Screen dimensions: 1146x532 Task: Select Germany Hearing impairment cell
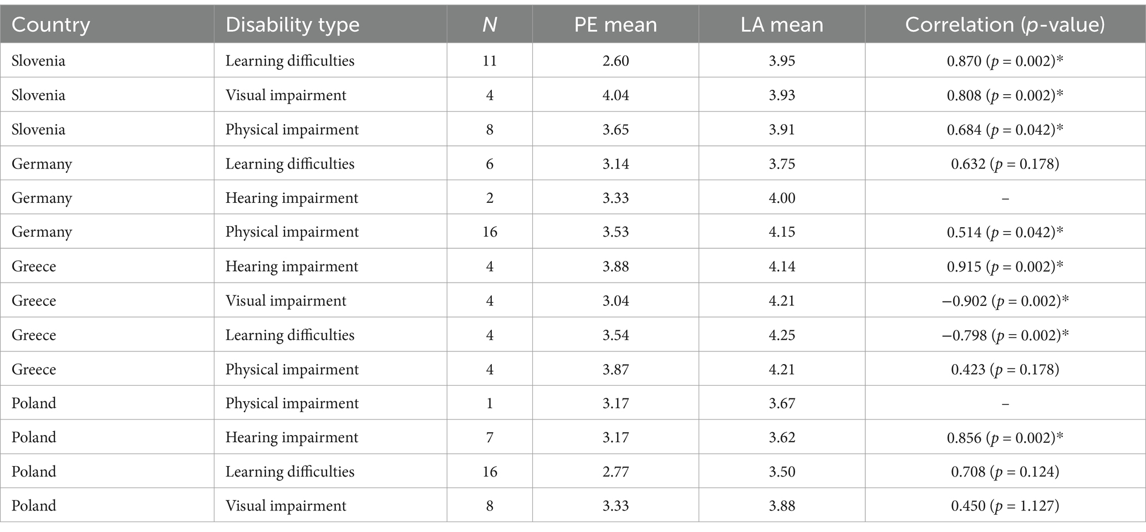coord(292,198)
